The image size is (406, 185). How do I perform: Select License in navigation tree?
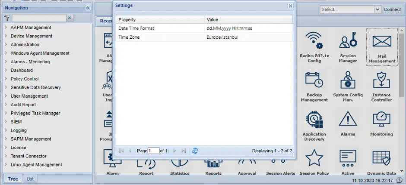tap(19, 147)
